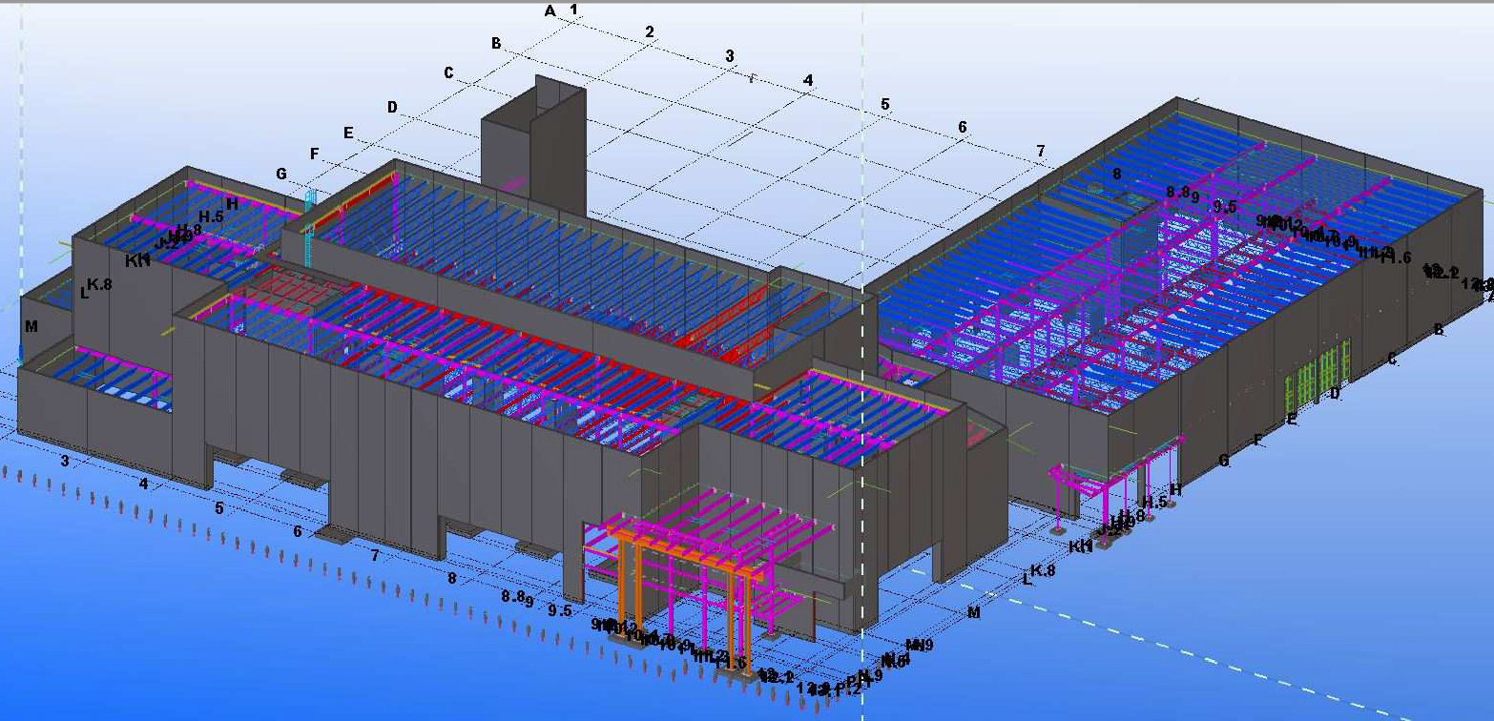
Task: Select upper grid number 6 behind right building
Action: click(x=963, y=127)
